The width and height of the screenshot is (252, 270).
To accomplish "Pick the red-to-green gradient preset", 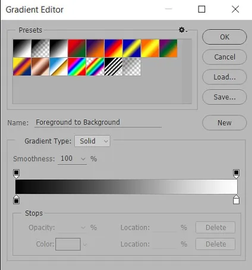I will 77,48.
